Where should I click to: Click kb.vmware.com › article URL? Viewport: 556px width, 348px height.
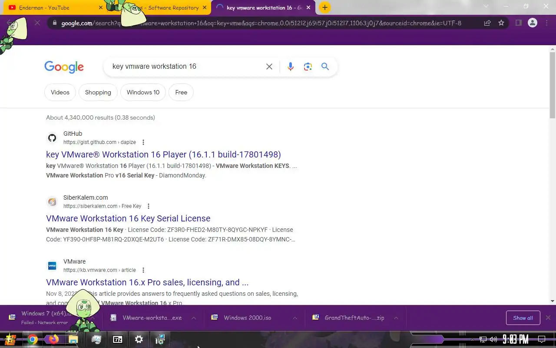[x=99, y=270]
